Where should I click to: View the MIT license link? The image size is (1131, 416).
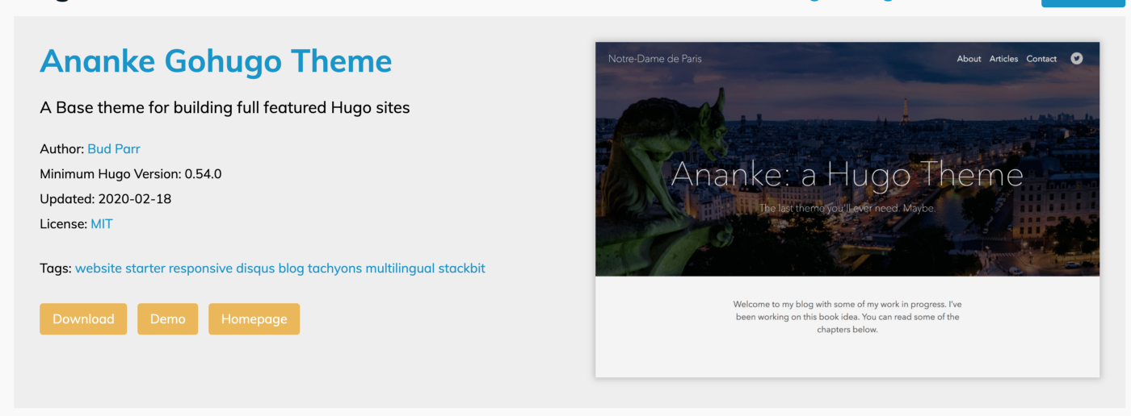tap(102, 223)
